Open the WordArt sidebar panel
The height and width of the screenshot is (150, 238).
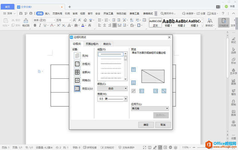(233, 71)
